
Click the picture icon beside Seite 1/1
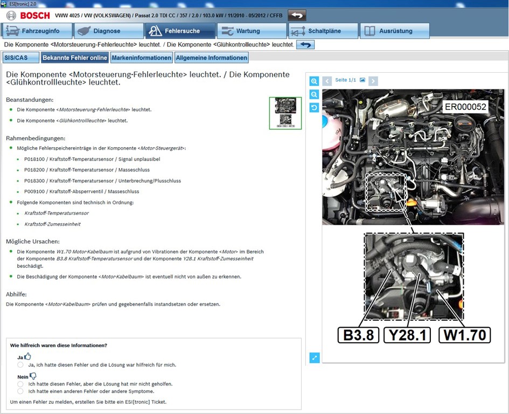coord(362,80)
